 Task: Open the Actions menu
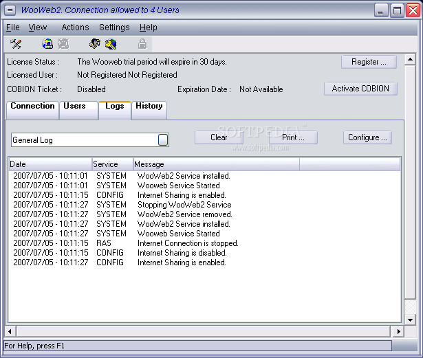(75, 27)
